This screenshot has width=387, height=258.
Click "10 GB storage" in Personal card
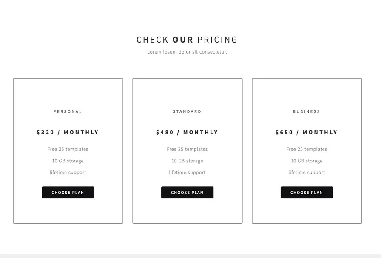pos(68,161)
